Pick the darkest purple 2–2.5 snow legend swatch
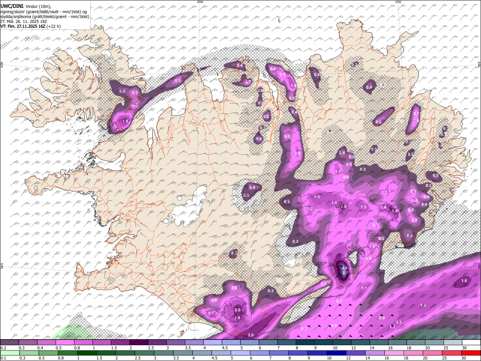 [139, 343]
